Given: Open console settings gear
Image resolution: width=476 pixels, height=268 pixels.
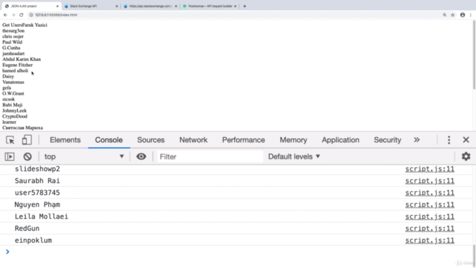Looking at the screenshot, I should (x=466, y=156).
